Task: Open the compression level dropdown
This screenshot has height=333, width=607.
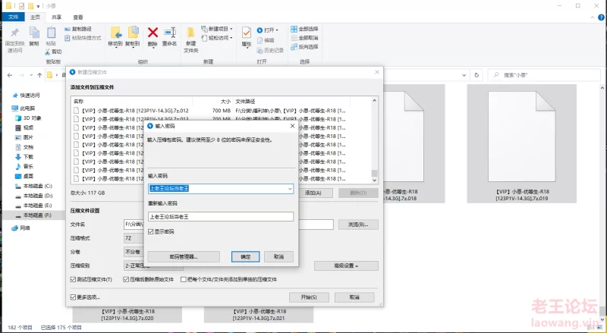Action: click(x=153, y=265)
